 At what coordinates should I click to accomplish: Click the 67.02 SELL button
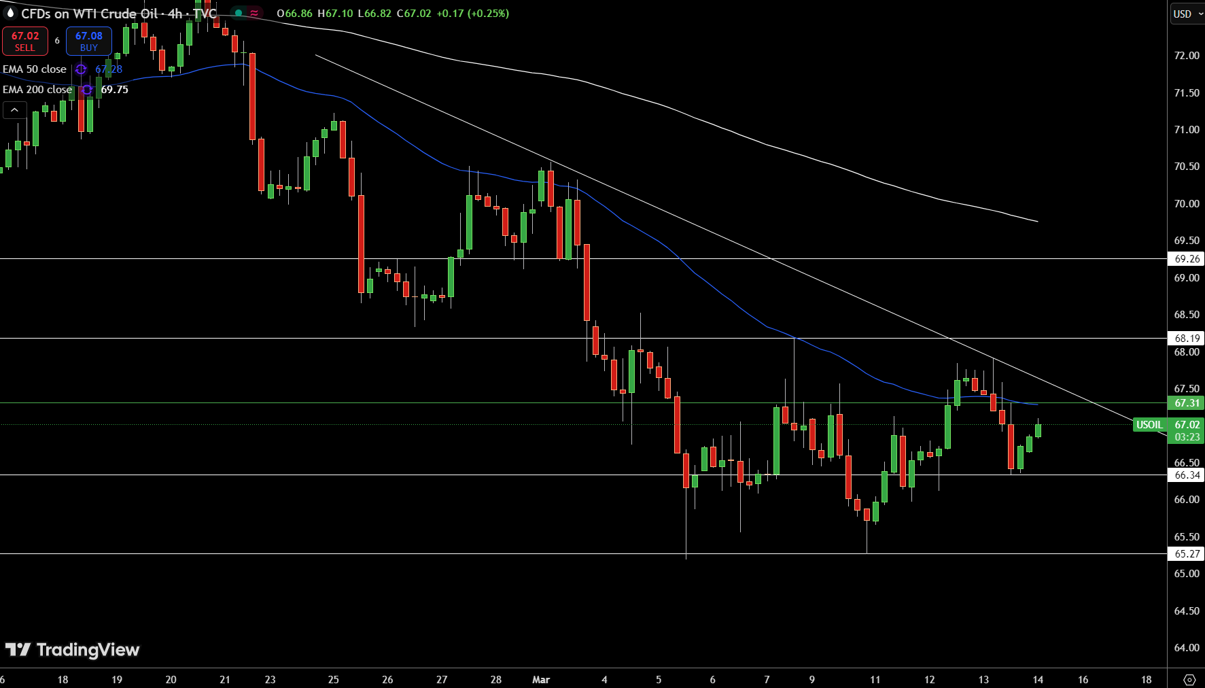click(25, 41)
